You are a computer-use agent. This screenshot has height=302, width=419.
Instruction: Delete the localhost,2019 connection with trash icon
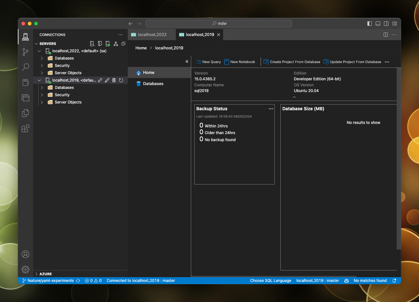click(x=114, y=80)
